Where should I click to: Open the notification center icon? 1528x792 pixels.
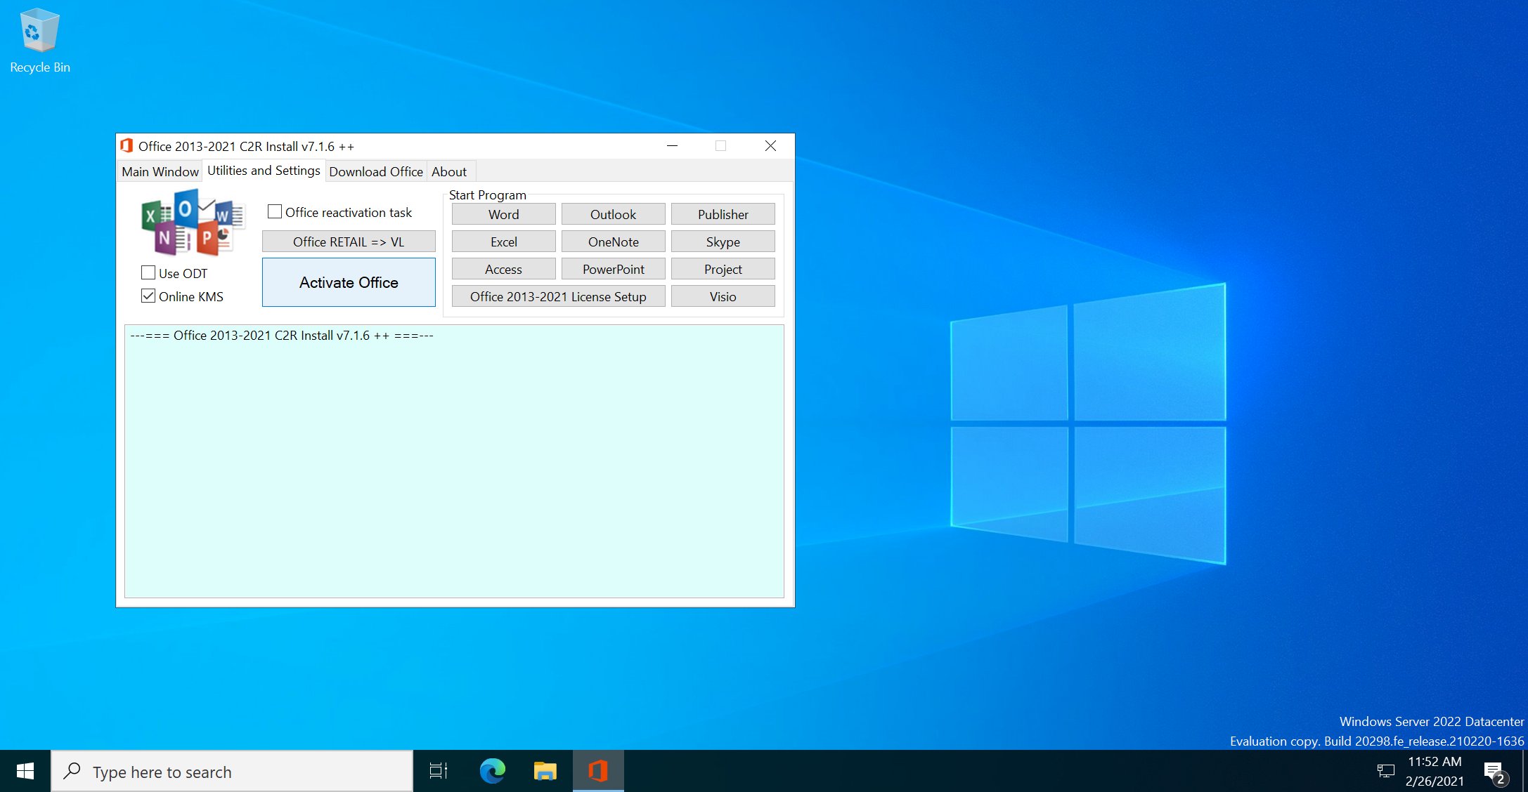click(x=1495, y=772)
